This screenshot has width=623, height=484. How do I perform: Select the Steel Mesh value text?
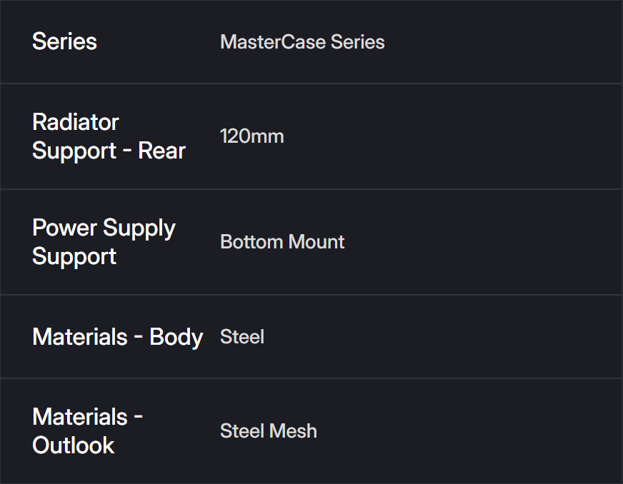coord(269,431)
